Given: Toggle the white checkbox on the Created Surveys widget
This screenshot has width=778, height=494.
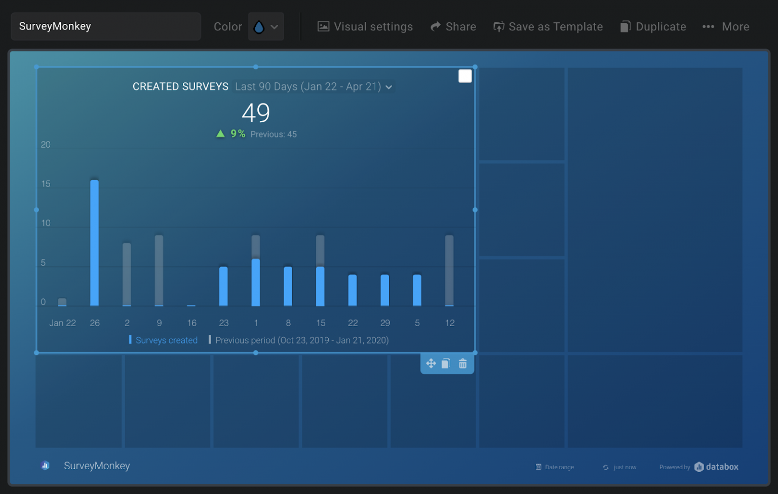Looking at the screenshot, I should 464,75.
